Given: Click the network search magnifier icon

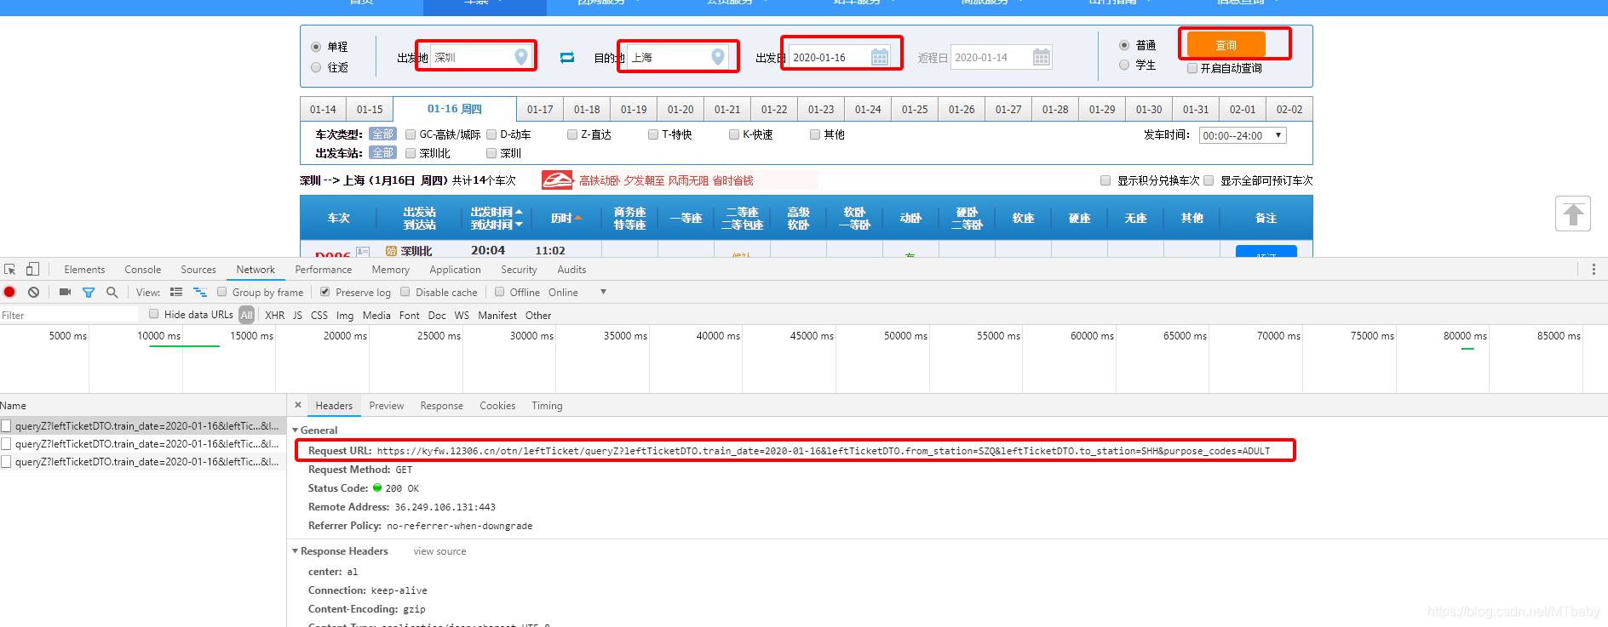Looking at the screenshot, I should [112, 292].
